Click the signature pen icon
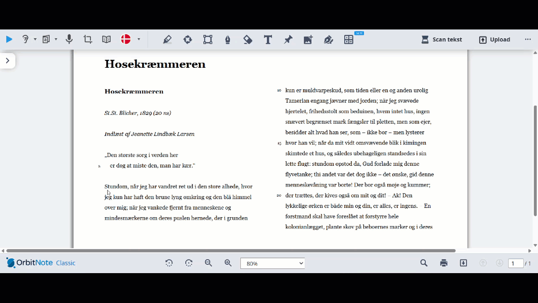 coord(329,40)
